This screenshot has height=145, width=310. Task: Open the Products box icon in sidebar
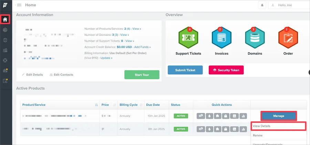[5, 30]
